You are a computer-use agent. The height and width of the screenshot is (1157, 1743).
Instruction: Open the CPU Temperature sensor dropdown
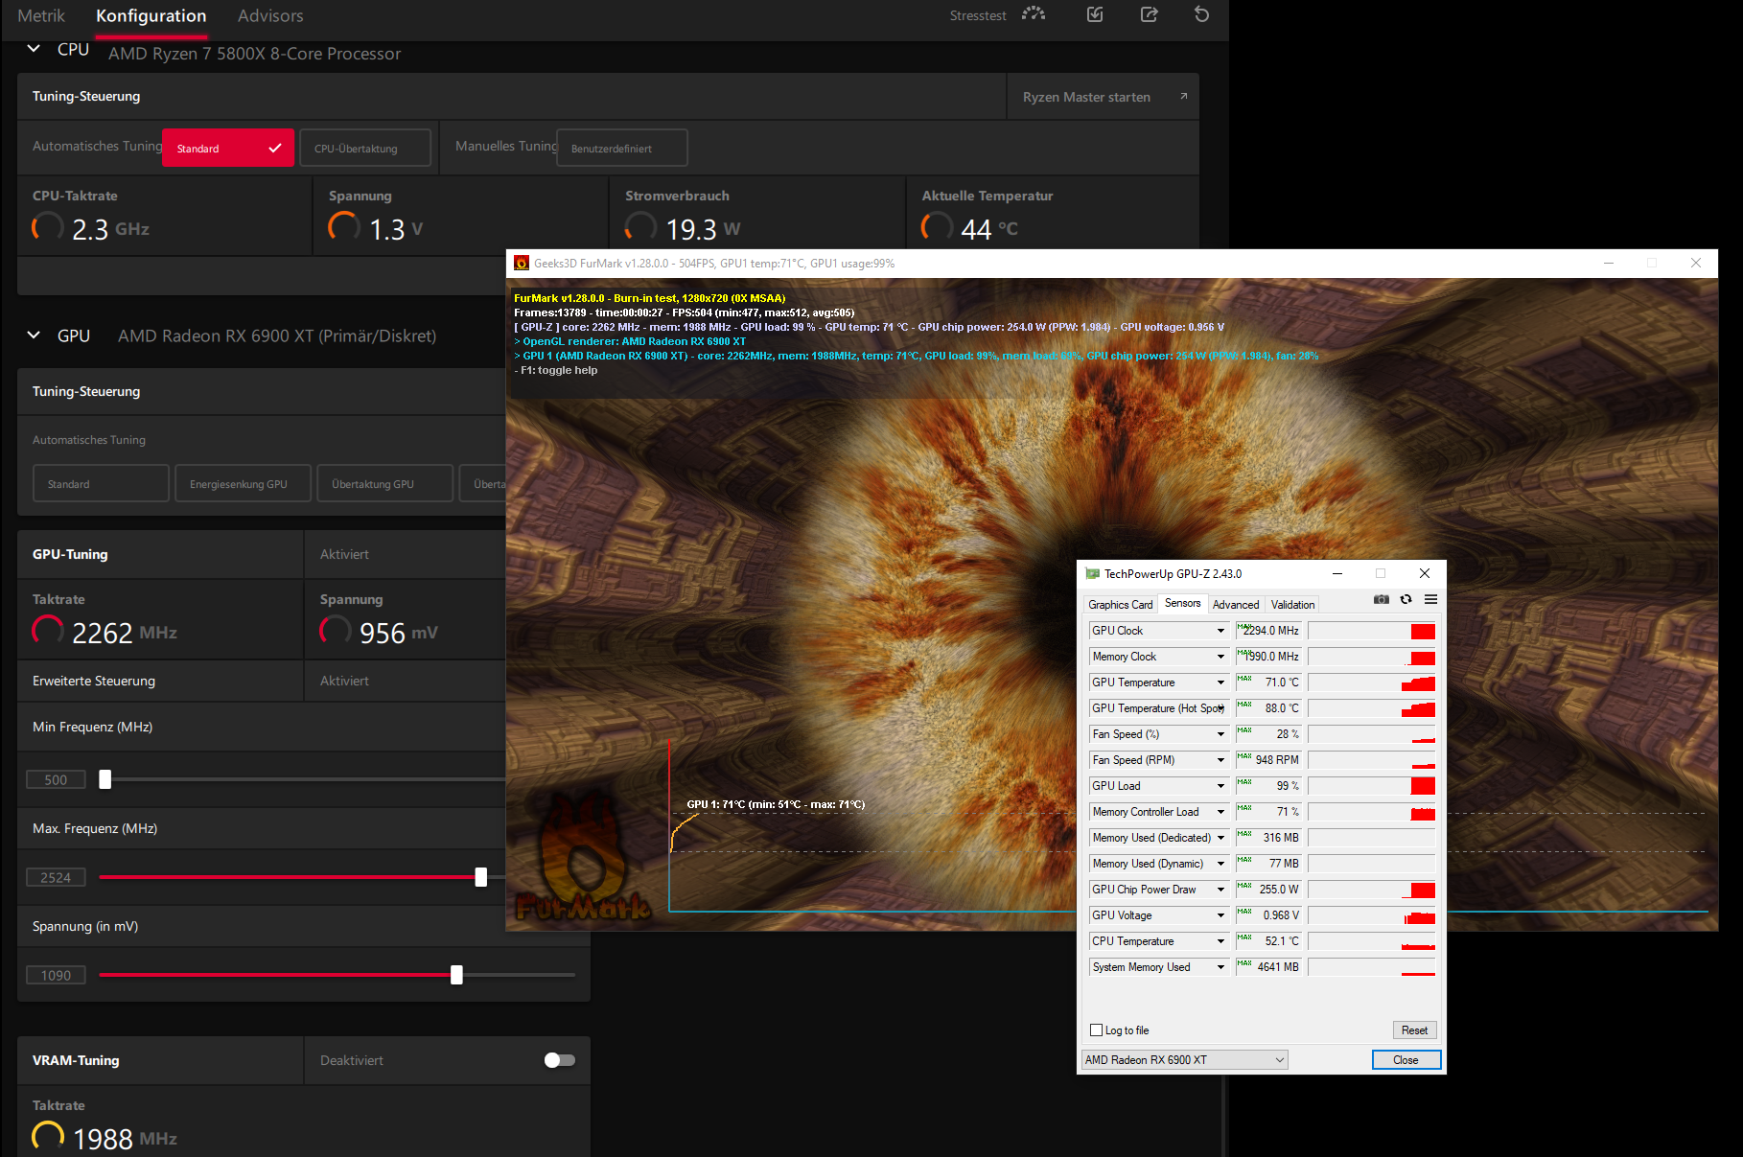tap(1220, 941)
